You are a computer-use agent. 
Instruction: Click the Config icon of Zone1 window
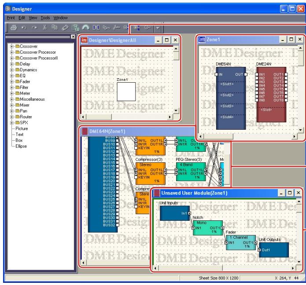point(202,40)
